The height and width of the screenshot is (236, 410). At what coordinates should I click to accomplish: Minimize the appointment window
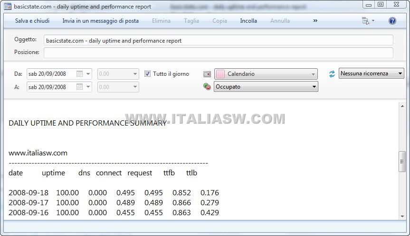tap(369, 4)
